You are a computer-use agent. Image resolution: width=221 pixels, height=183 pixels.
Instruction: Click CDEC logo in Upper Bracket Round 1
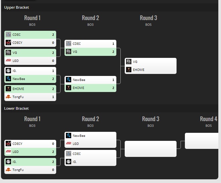click(8, 34)
